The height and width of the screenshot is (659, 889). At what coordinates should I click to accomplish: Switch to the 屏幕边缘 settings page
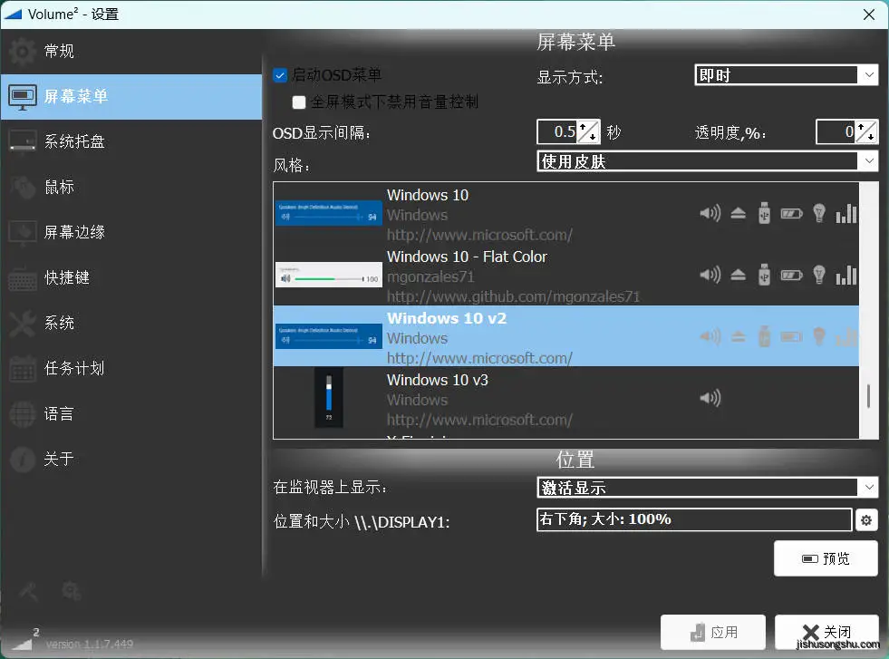click(131, 233)
